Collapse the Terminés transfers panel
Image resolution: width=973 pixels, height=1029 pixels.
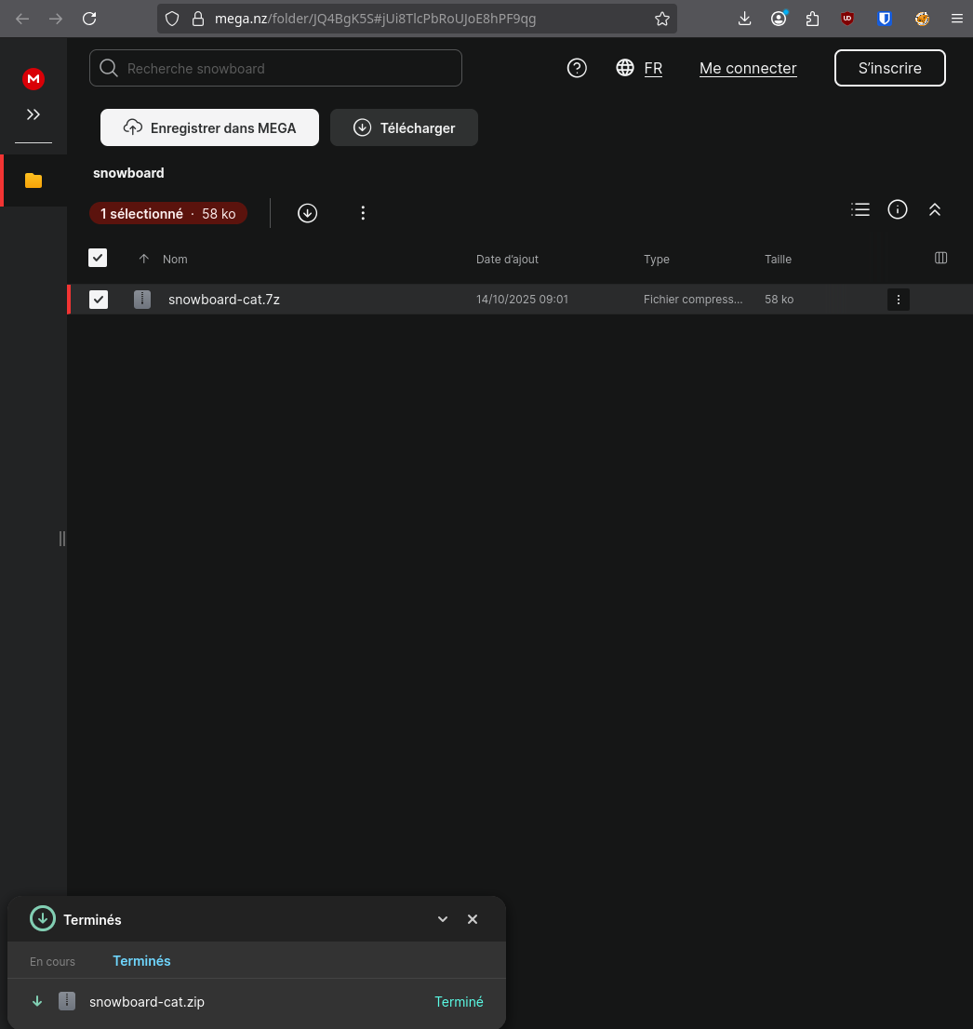(443, 919)
